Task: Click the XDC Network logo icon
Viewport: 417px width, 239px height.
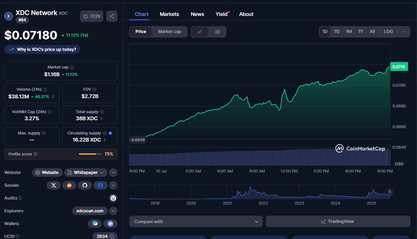Action: (8, 16)
